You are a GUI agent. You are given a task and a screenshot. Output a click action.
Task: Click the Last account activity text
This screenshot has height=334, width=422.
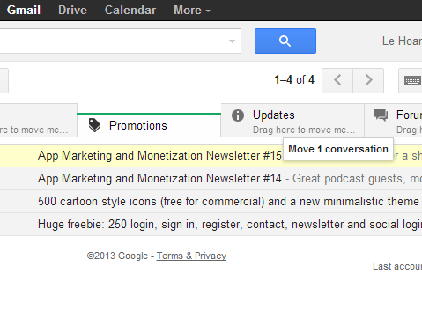click(x=397, y=266)
